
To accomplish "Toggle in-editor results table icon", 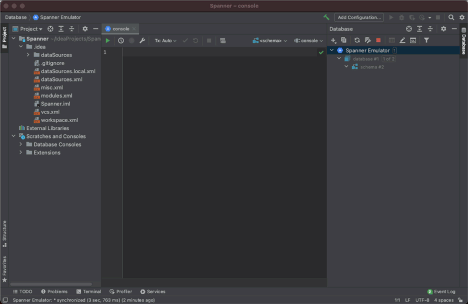I will click(223, 41).
